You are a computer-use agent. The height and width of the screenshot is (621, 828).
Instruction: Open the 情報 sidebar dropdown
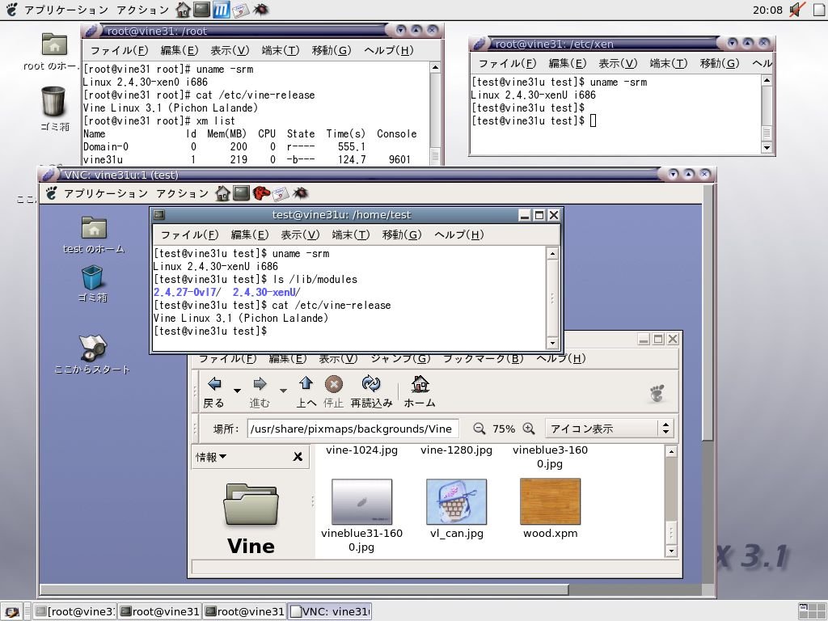pos(211,457)
